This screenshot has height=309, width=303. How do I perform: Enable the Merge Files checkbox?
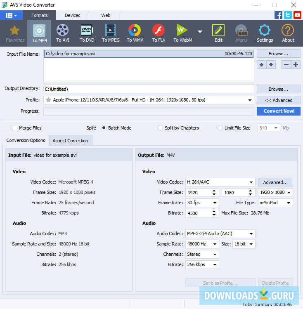[x=14, y=128]
